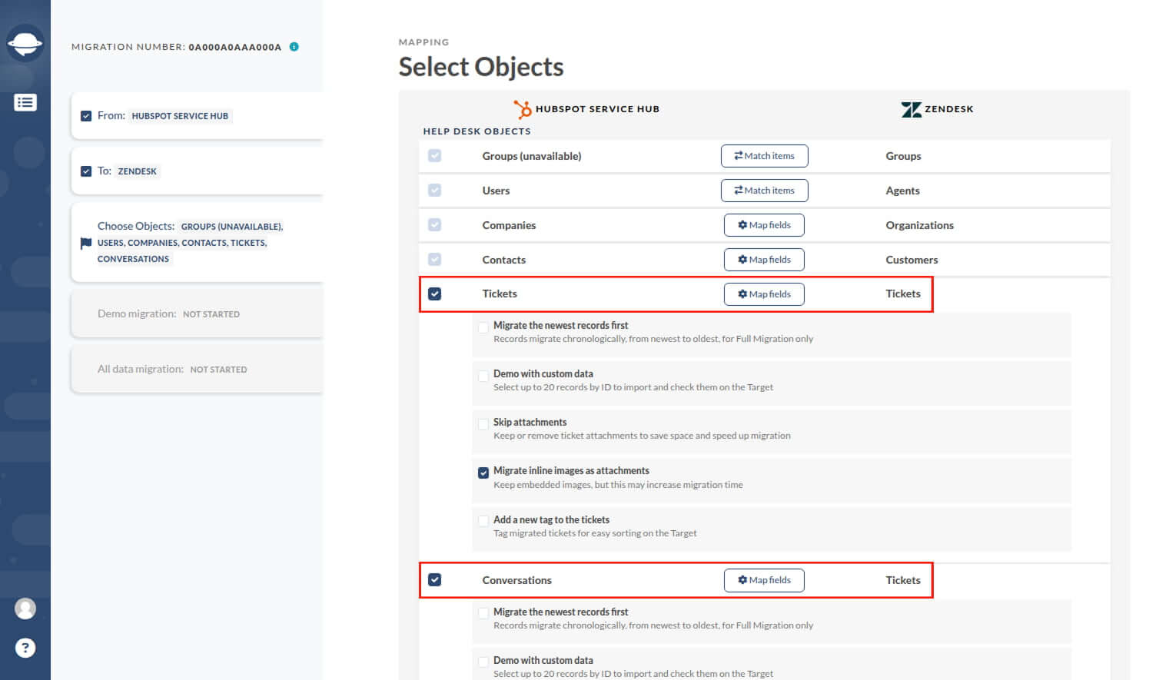Viewport: 1159px width, 680px height.
Task: Click 'Tag migrated tickets for easy sorting' text
Action: 595,533
